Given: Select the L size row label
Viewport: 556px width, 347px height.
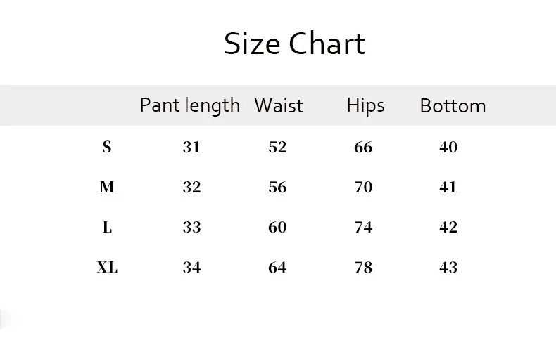Looking at the screenshot, I should [x=107, y=227].
